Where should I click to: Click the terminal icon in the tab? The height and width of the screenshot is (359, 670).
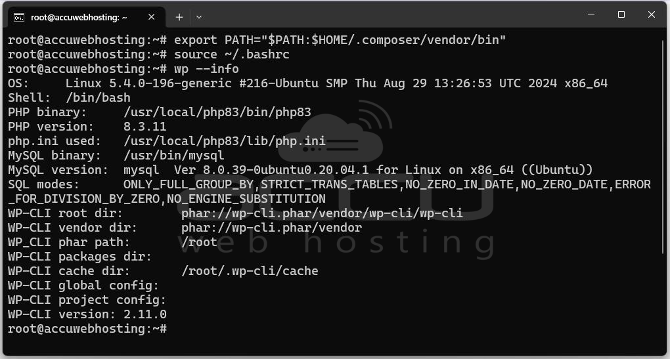click(x=19, y=18)
